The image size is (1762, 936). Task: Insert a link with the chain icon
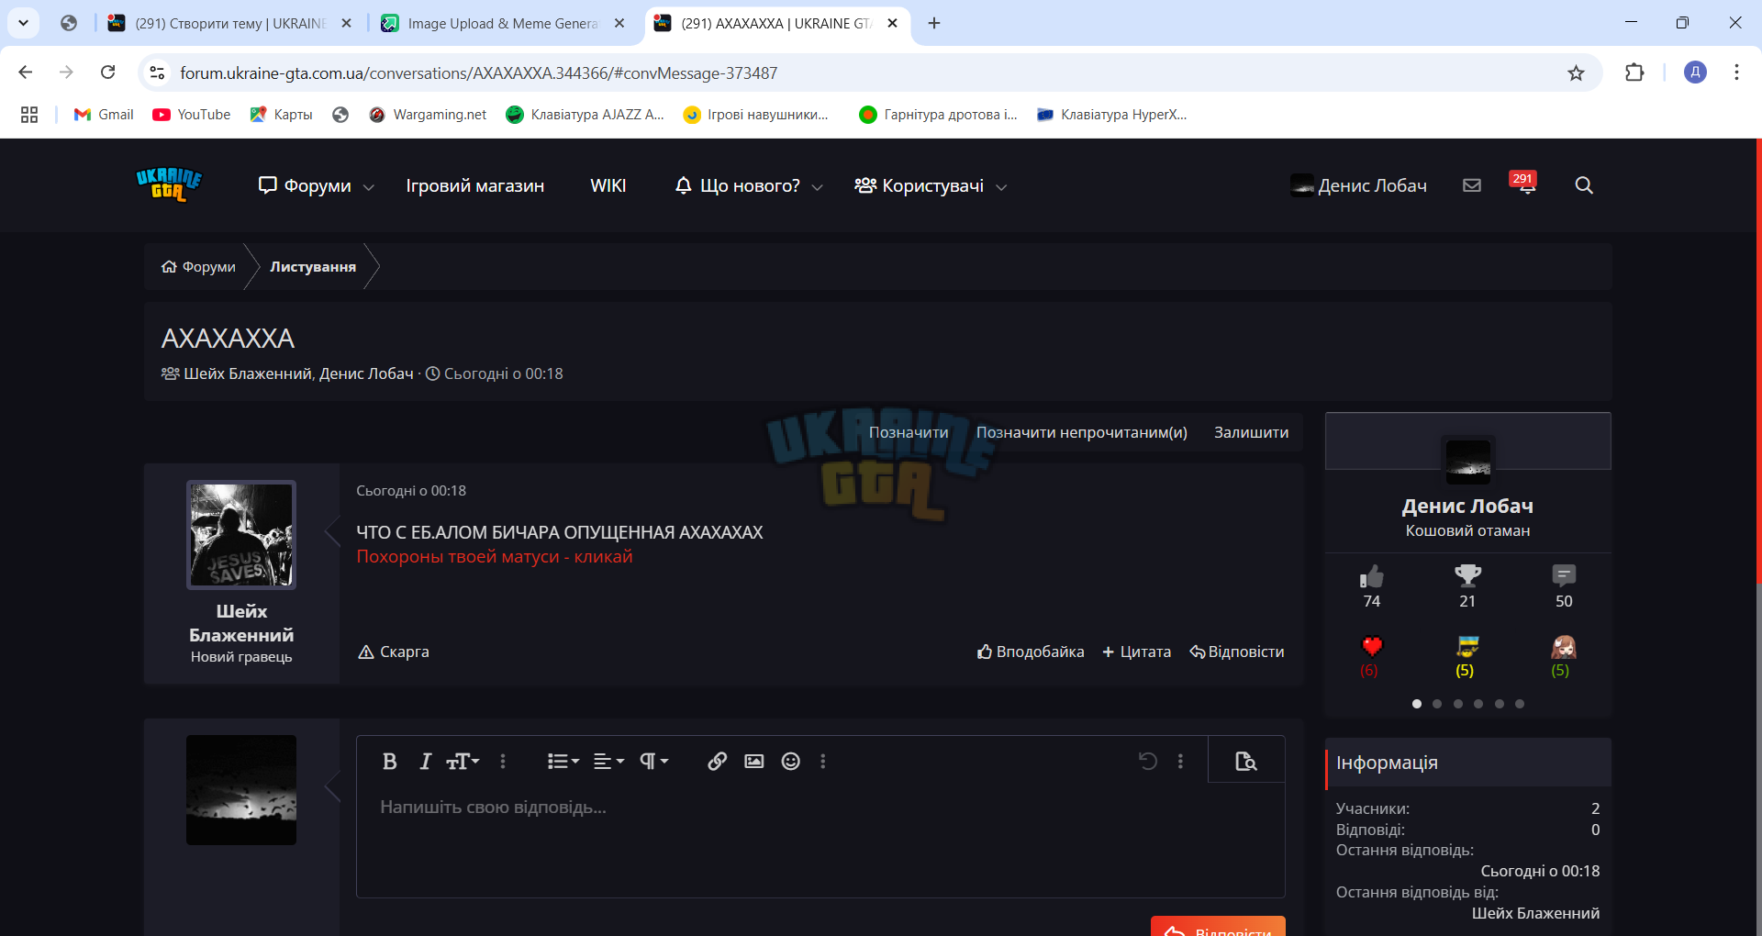coord(718,762)
